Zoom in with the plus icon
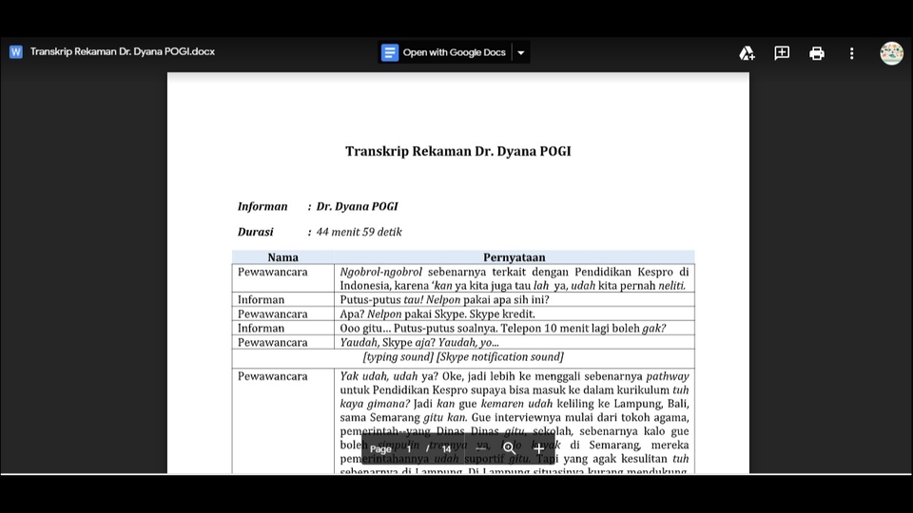 tap(539, 448)
